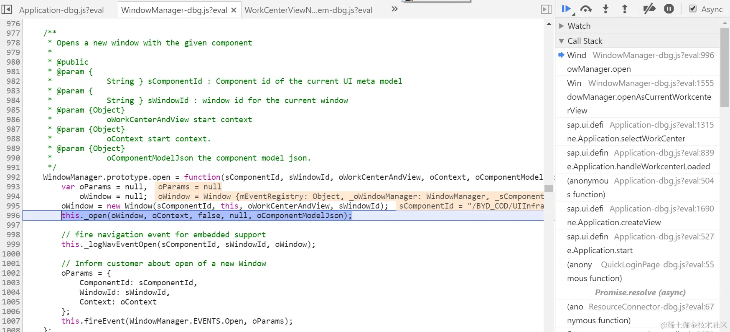Viewport: 730px width, 332px height.
Task: Open WindowManager-dbg.js?eval:1555 location
Action: tap(651, 83)
